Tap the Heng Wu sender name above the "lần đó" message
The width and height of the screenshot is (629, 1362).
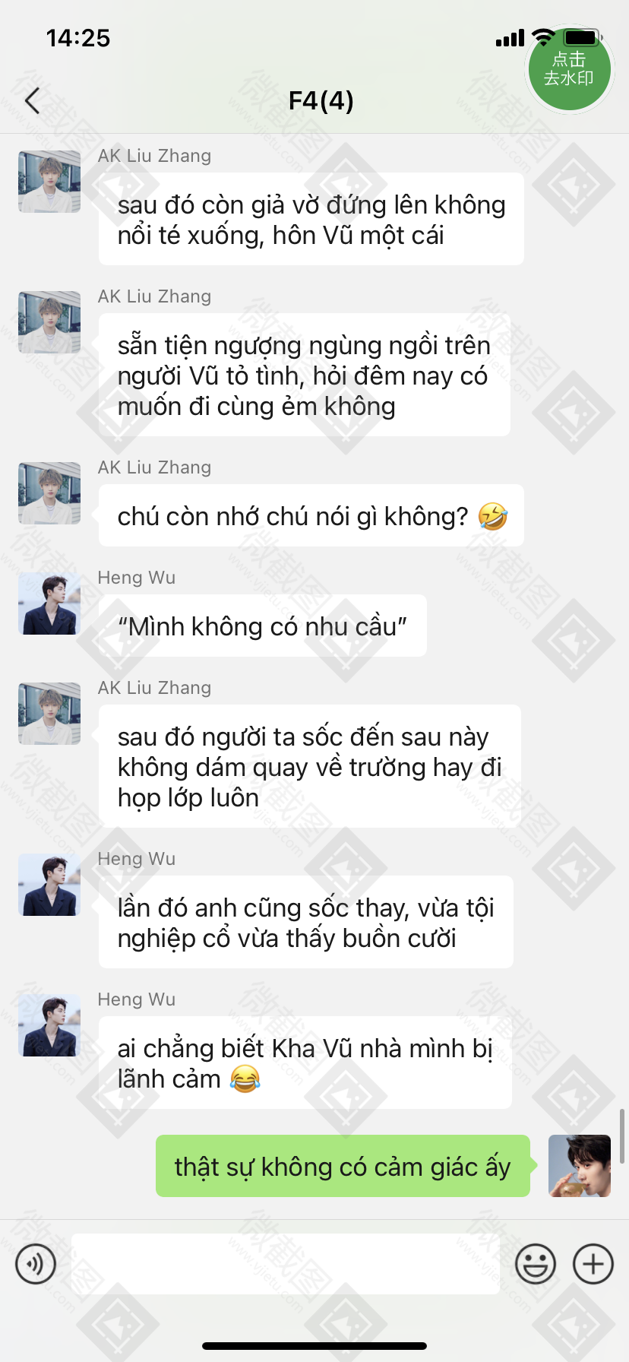click(137, 859)
